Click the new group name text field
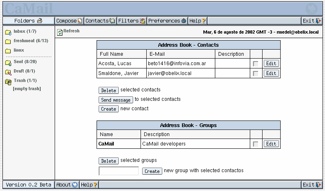Image resolution: width=325 pixels, height=191 pixels. (x=119, y=171)
